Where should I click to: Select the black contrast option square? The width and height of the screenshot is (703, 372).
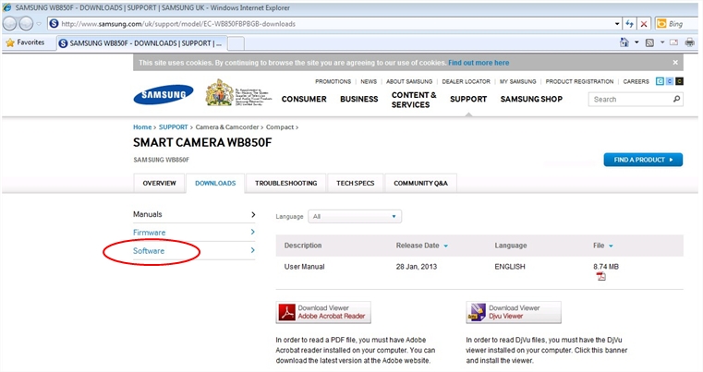tap(679, 81)
